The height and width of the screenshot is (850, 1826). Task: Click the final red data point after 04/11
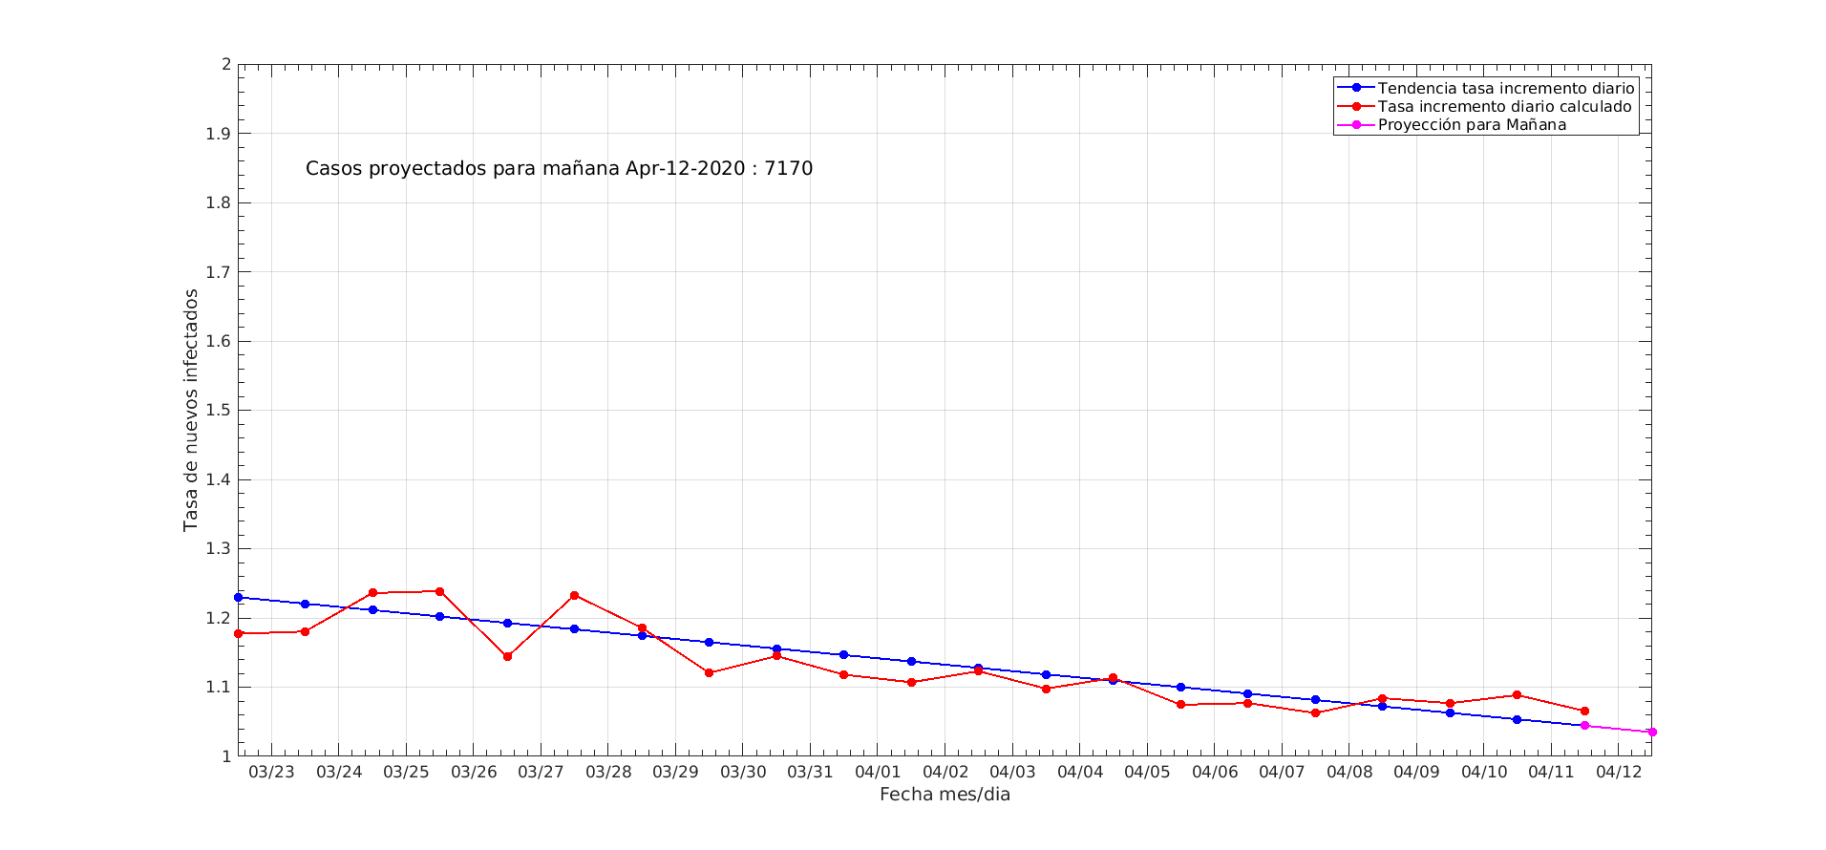click(1584, 711)
